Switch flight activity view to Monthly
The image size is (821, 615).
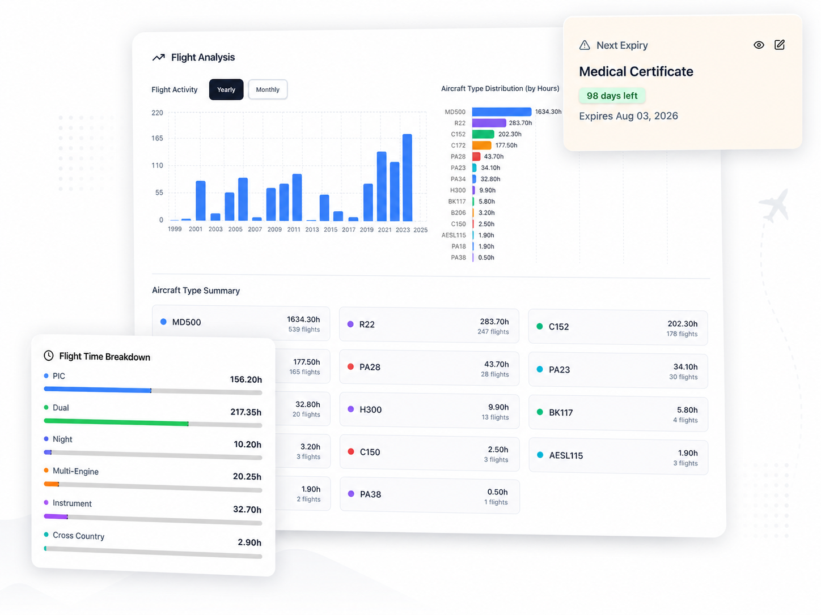coord(267,89)
